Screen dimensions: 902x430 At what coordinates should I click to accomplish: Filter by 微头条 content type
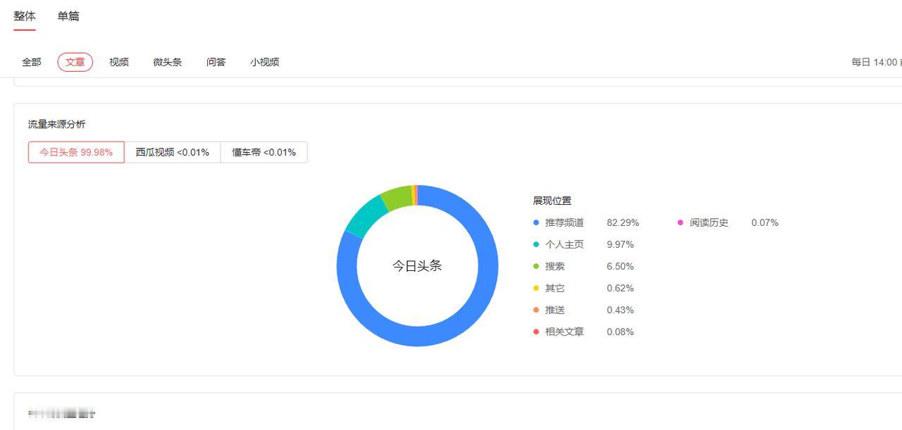[168, 62]
